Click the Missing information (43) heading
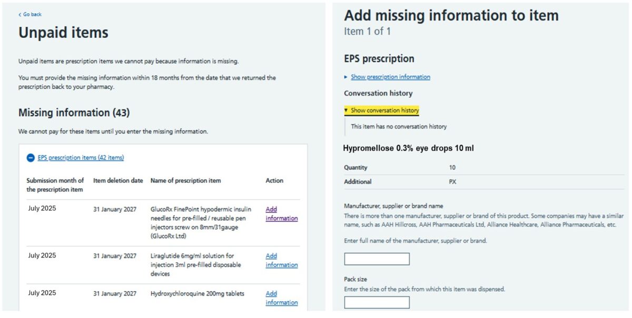Viewport: 632px width, 318px height. point(74,113)
